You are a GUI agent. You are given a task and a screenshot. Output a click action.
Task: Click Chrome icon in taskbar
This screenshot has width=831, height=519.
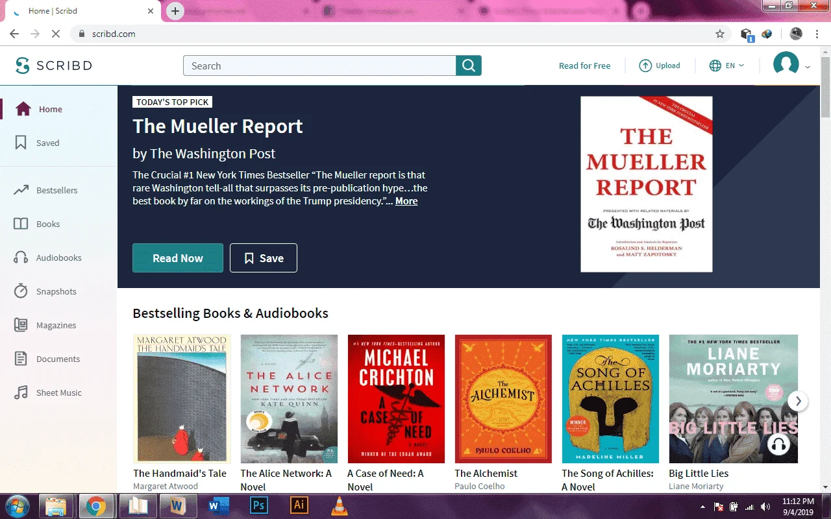(96, 506)
